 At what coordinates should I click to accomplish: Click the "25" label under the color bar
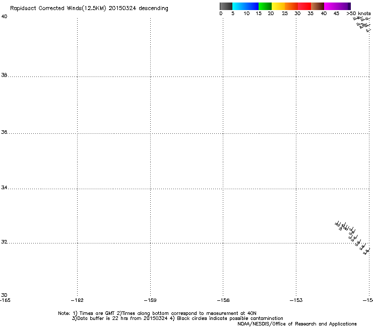[285, 14]
